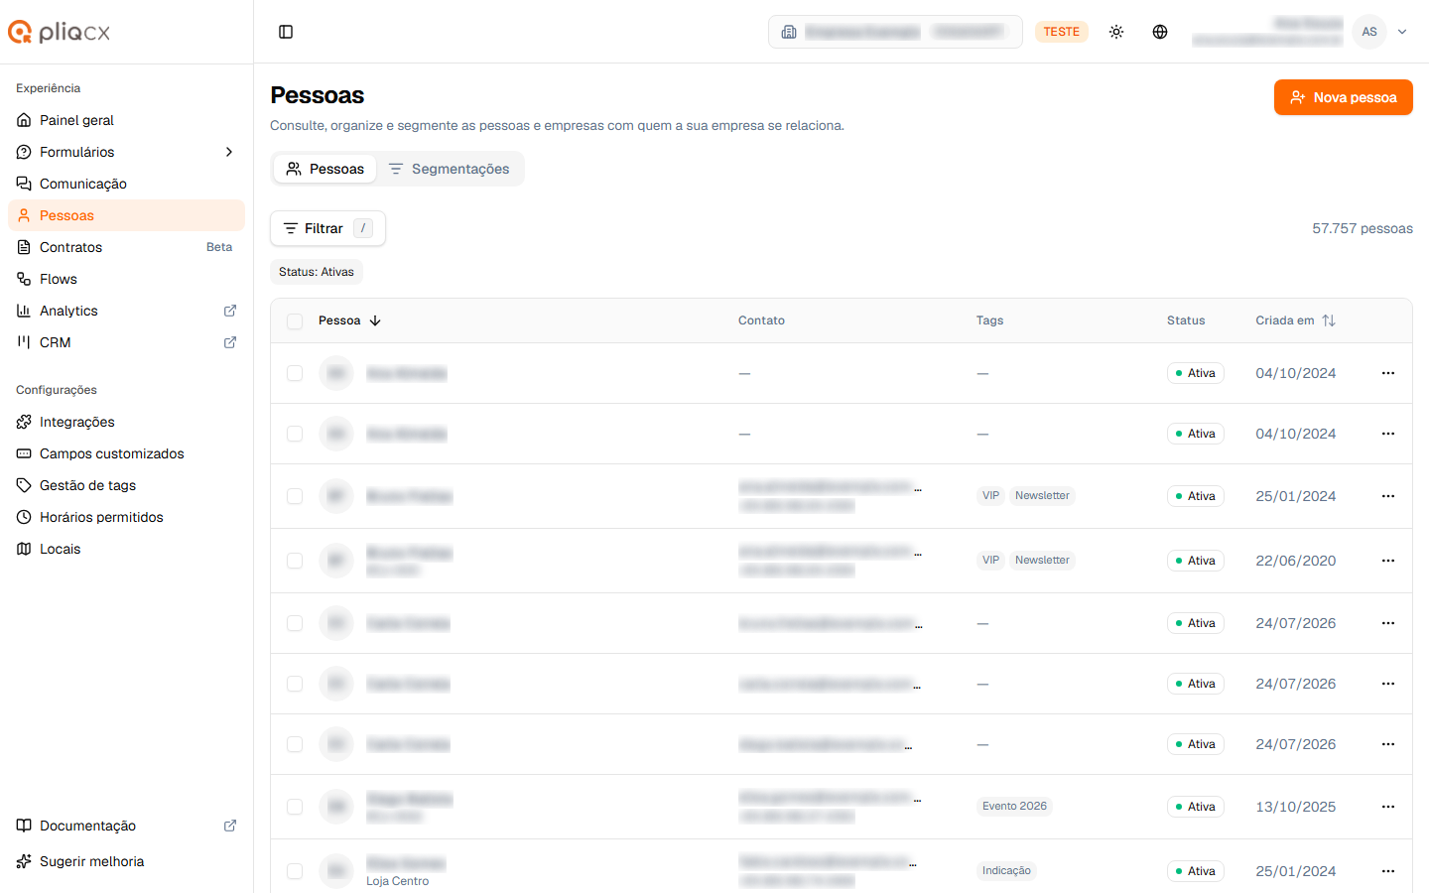
Task: Open the user account dropdown chevron
Action: (1402, 32)
